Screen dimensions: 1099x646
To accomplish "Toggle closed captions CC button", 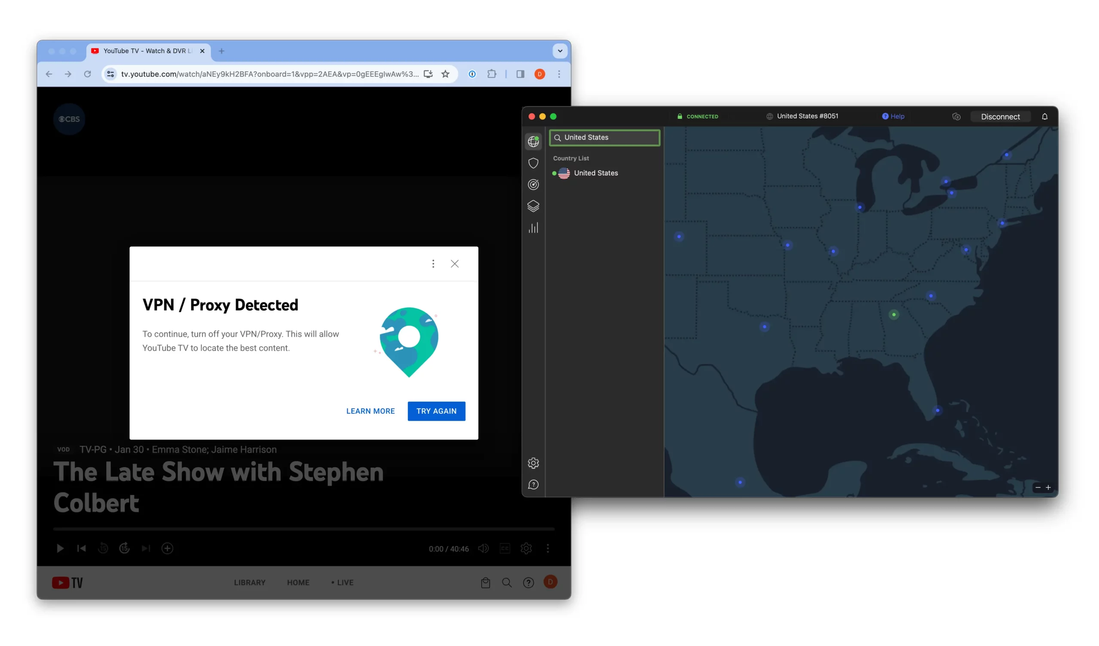I will [x=504, y=548].
